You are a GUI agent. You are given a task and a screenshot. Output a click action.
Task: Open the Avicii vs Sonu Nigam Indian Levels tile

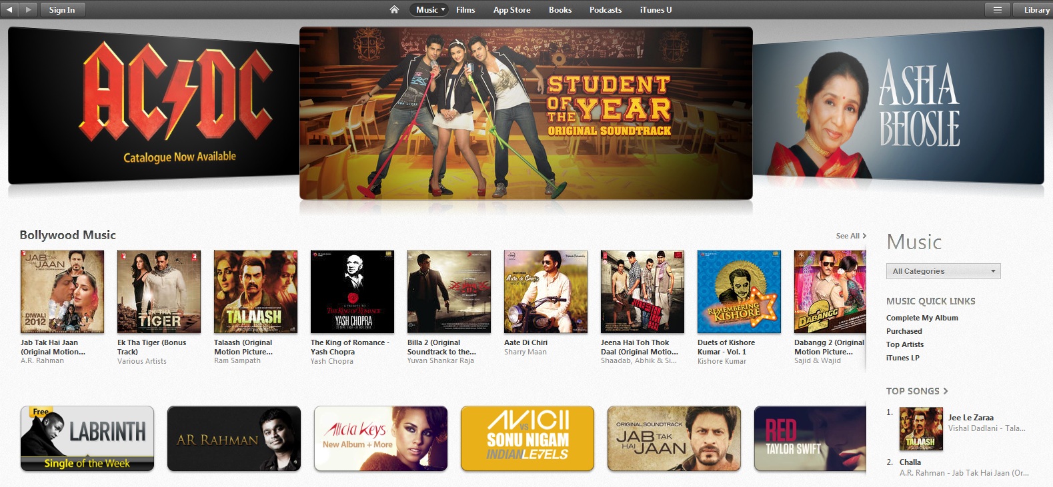click(x=528, y=438)
